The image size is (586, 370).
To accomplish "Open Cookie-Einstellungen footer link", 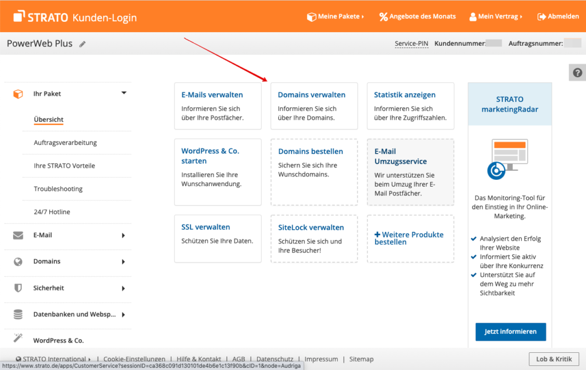I will coord(134,359).
